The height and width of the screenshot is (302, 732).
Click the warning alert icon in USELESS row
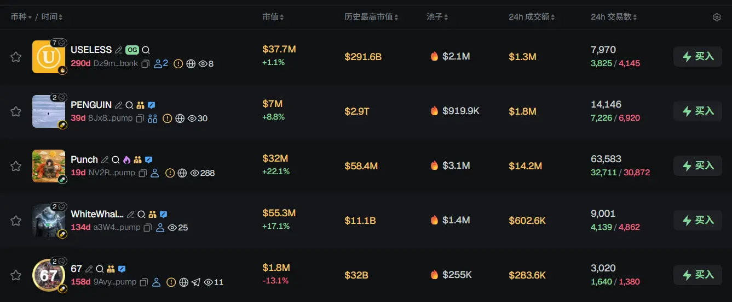click(x=178, y=64)
